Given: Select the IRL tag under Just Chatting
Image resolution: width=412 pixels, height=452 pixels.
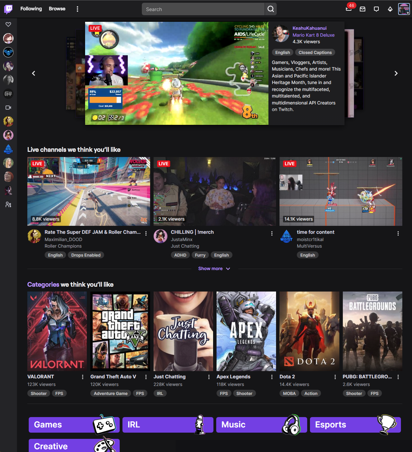Looking at the screenshot, I should click(160, 394).
